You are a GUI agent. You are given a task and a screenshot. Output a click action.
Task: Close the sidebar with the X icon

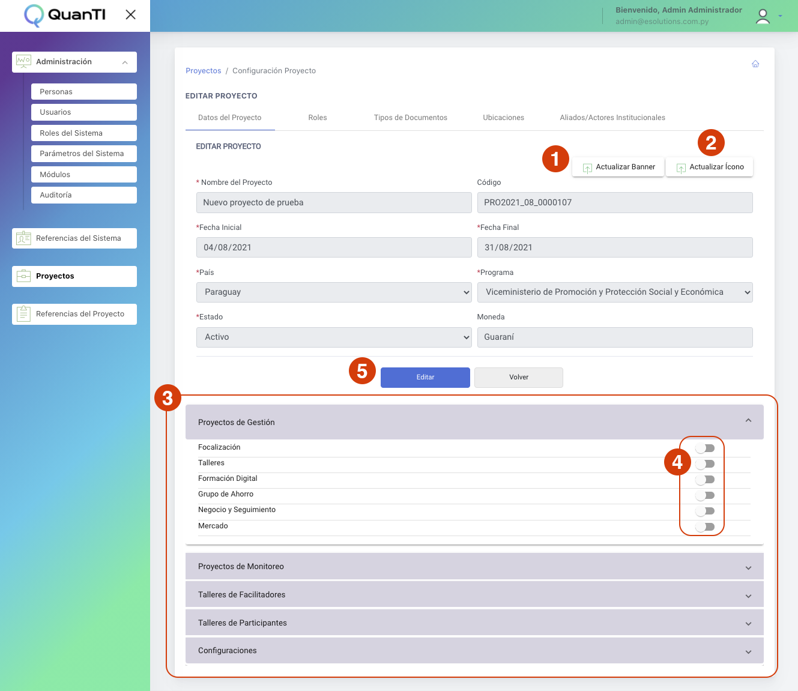[130, 14]
